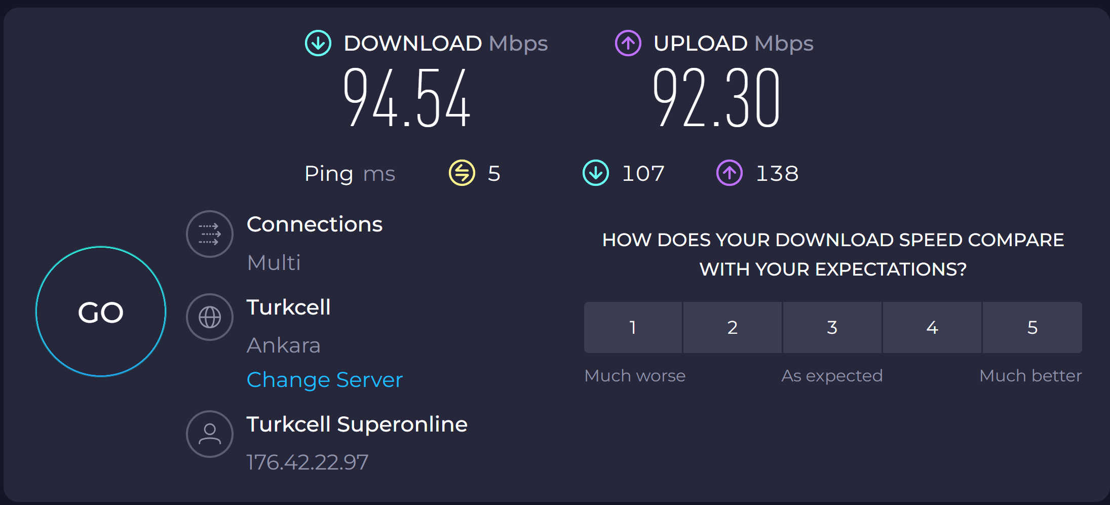The image size is (1110, 505).
Task: Click the globe server icon next to Turkcell
Action: click(x=209, y=318)
